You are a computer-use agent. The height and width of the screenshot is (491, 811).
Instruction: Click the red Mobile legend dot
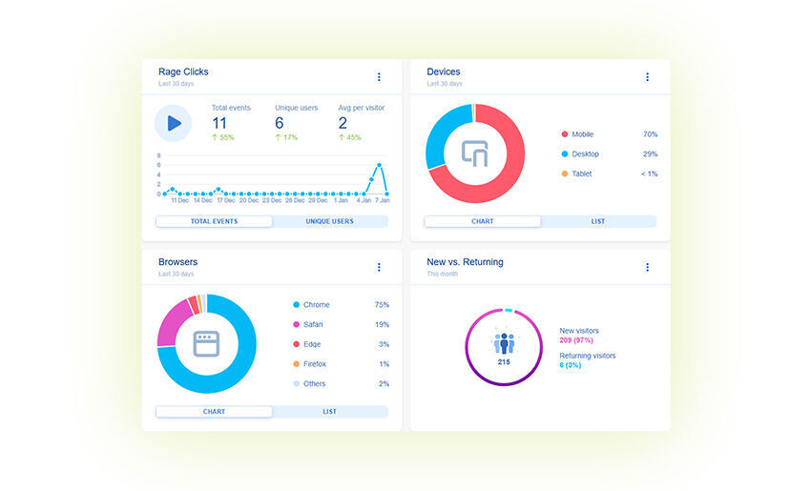click(565, 134)
